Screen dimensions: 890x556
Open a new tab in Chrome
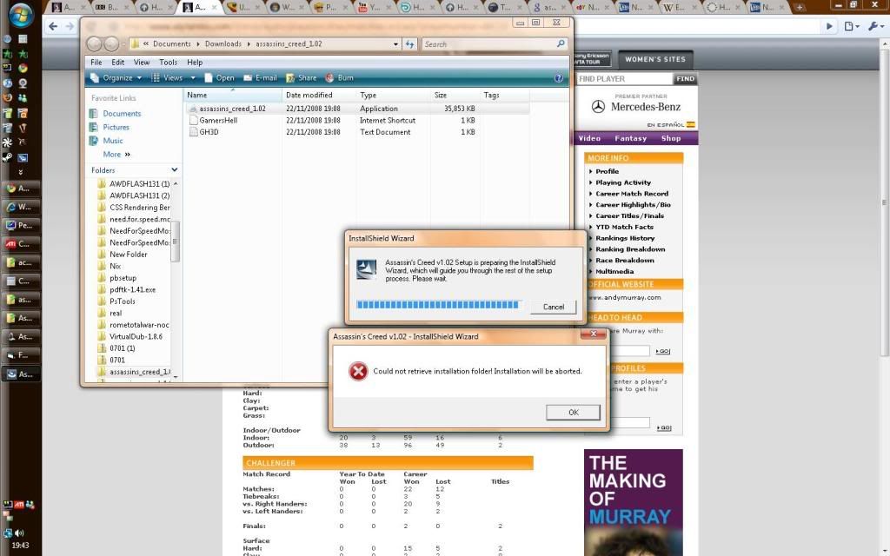pyautogui.click(x=800, y=7)
